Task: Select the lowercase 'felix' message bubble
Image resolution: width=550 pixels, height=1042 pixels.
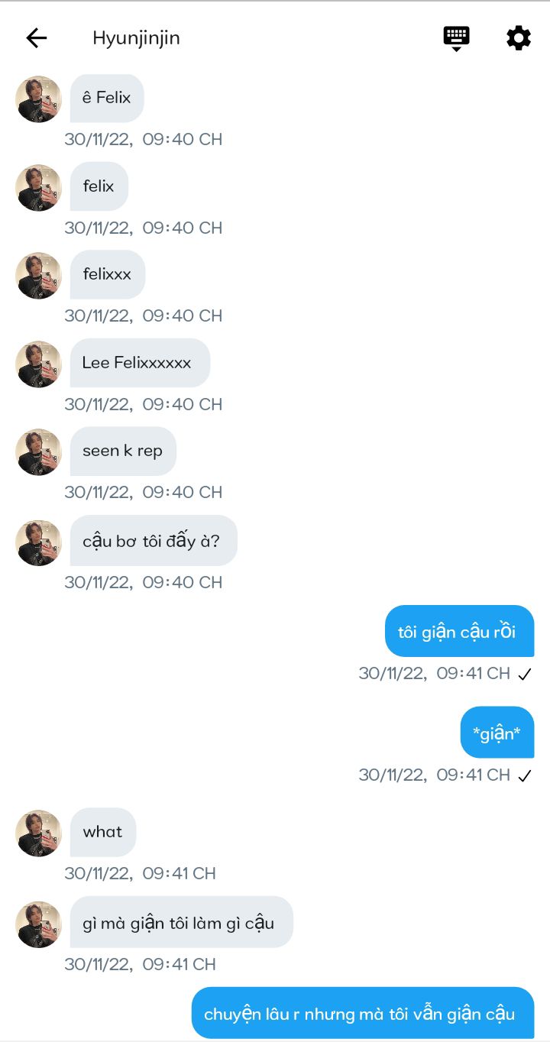Action: coord(99,186)
